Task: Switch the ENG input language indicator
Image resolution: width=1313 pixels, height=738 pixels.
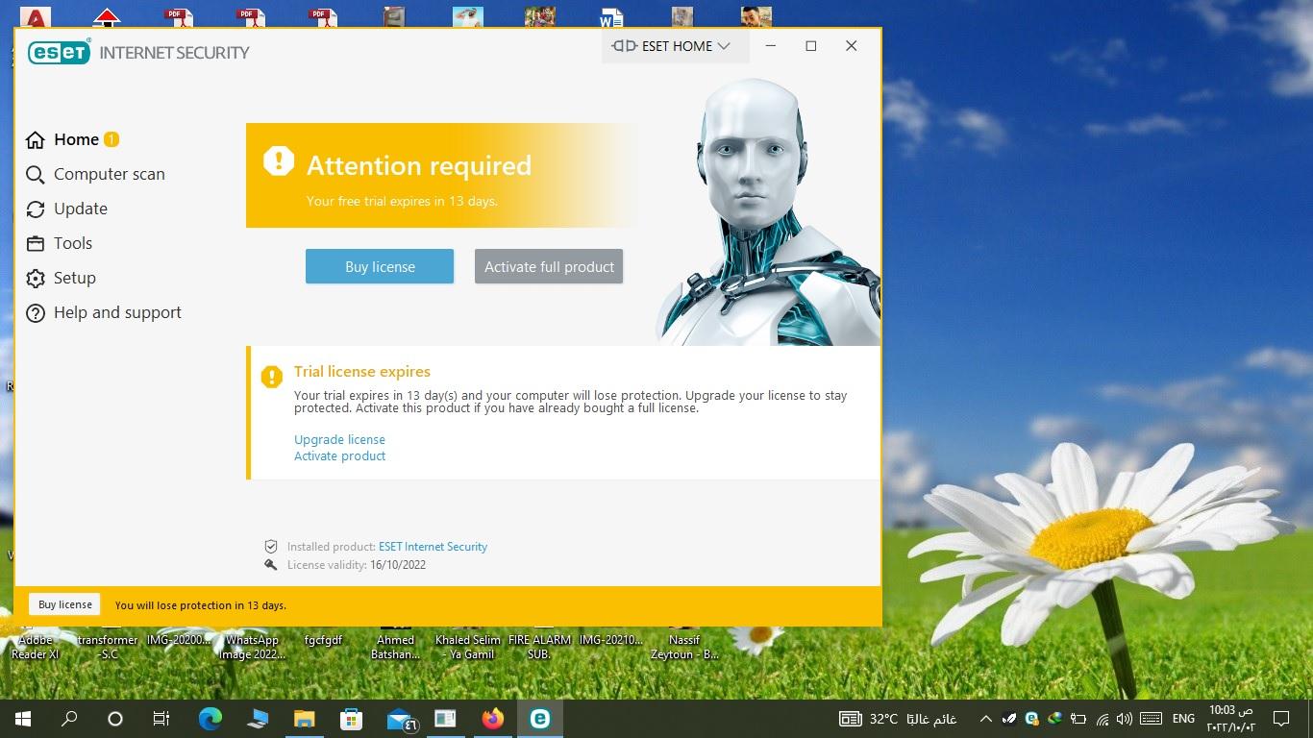Action: [x=1183, y=719]
